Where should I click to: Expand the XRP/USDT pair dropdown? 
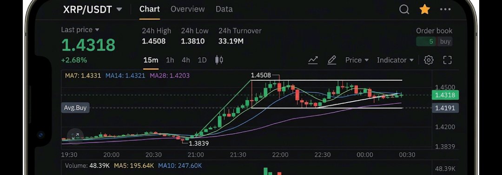click(93, 9)
